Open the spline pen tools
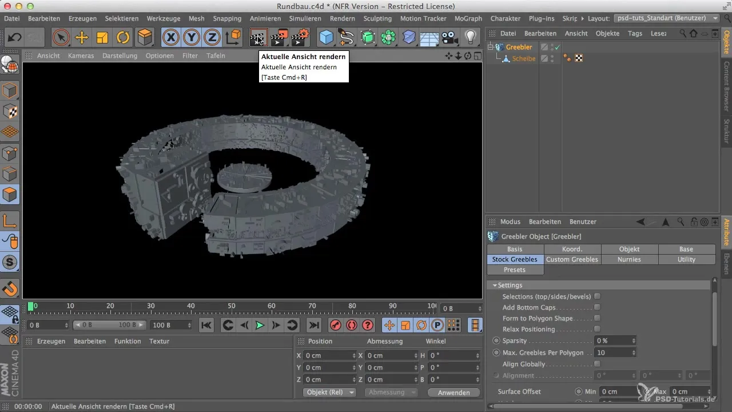Viewport: 732px width, 412px height. pos(347,38)
